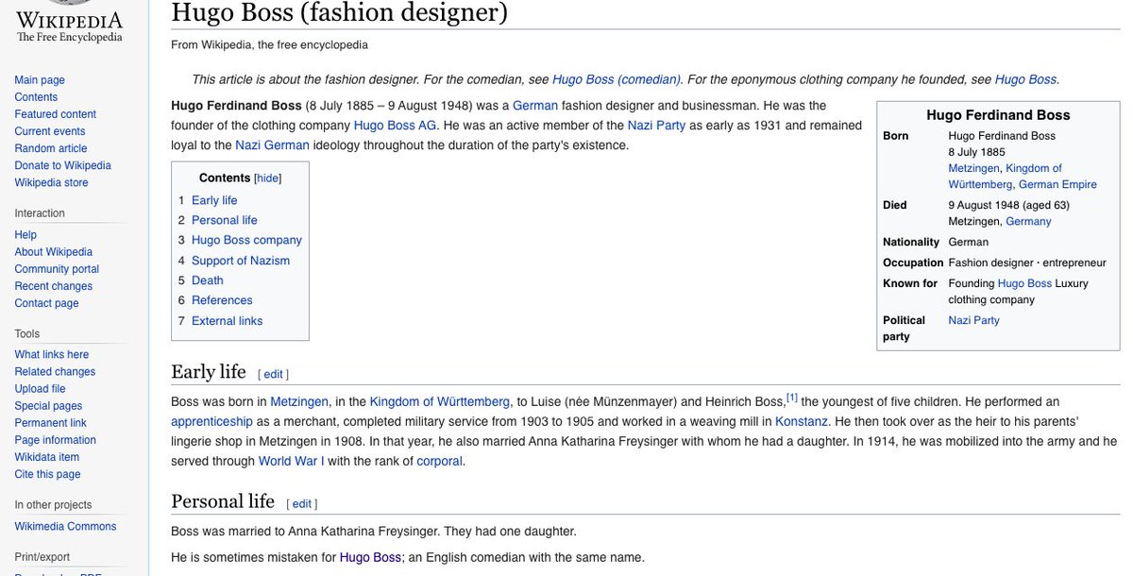The image size is (1133, 576).
Task: Visit the Wikipedia store
Action: [51, 182]
